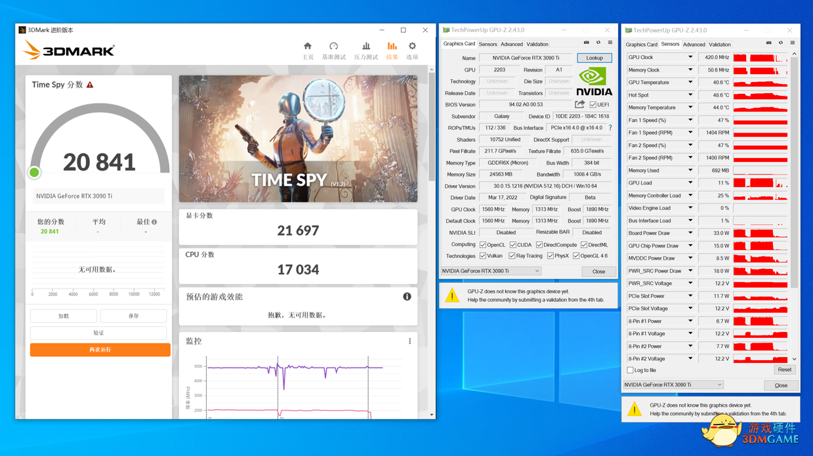Image resolution: width=813 pixels, height=456 pixels.
Task: Toggle the OpenCL checkbox
Action: 483,245
